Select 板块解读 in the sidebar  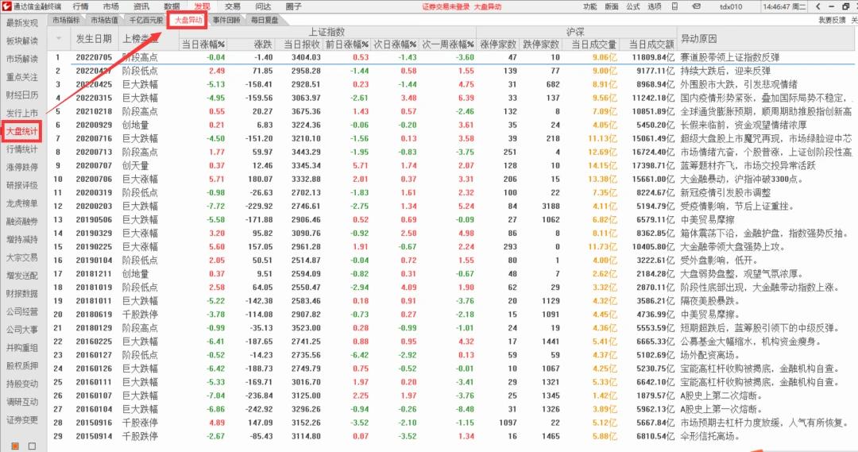pyautogui.click(x=22, y=41)
